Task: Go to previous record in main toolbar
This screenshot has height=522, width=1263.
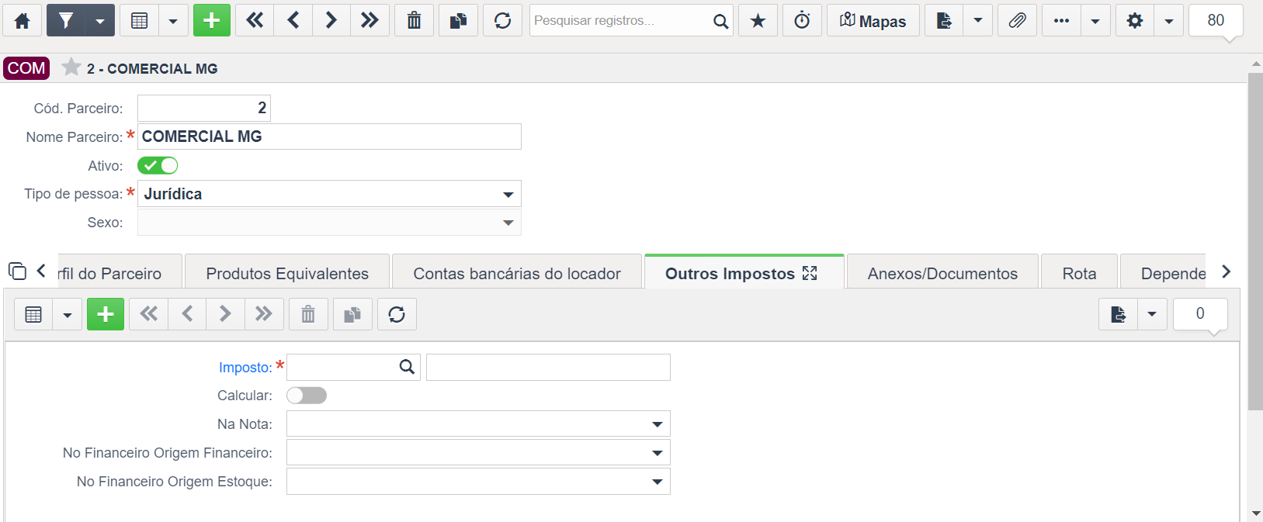Action: coord(293,20)
